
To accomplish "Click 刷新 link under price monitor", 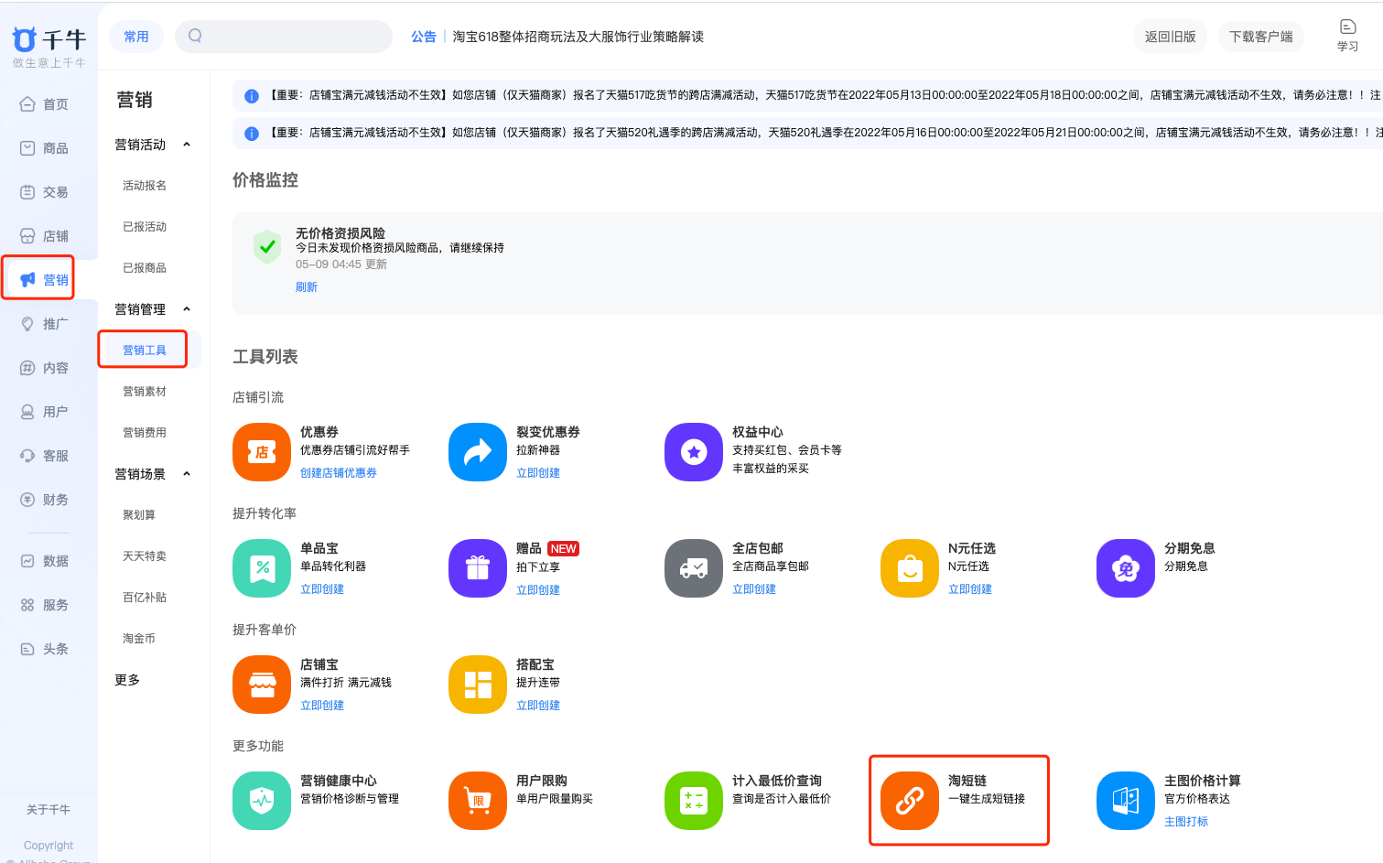I will [307, 287].
